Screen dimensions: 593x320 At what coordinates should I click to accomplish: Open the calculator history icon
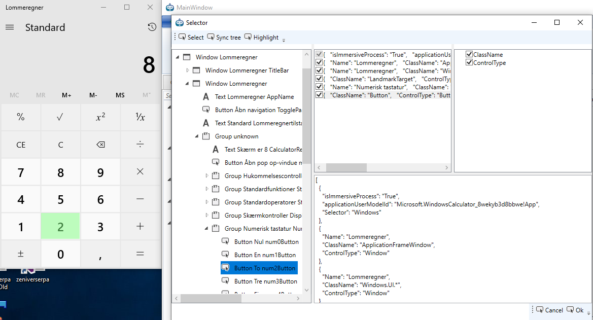click(152, 27)
